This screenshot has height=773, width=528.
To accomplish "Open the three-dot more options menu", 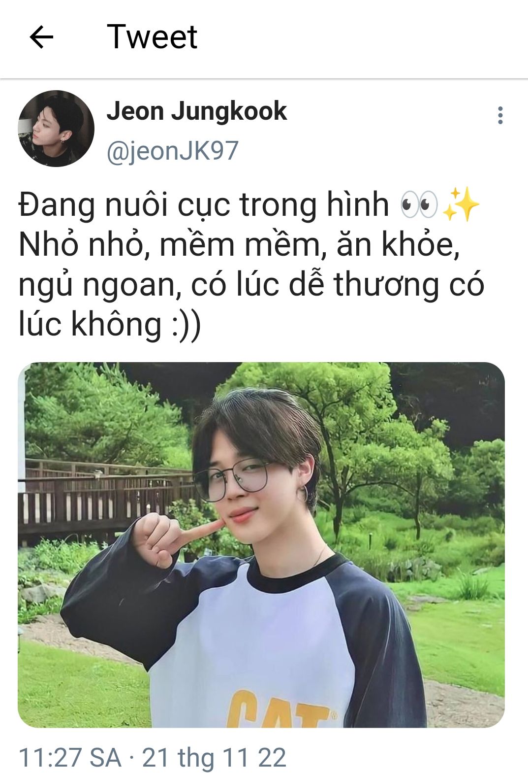I will pyautogui.click(x=500, y=115).
